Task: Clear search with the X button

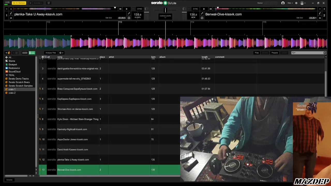Action: coord(325,53)
